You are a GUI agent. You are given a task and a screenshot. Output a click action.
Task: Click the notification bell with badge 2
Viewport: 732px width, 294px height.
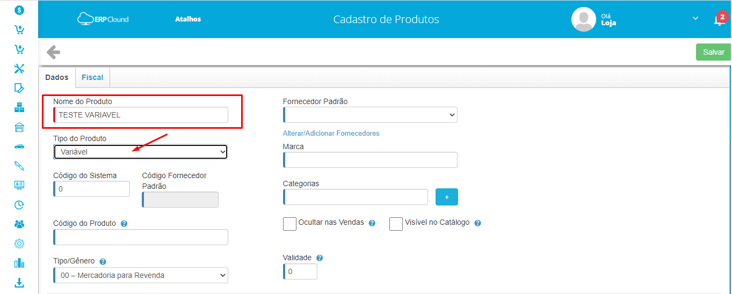pyautogui.click(x=719, y=20)
